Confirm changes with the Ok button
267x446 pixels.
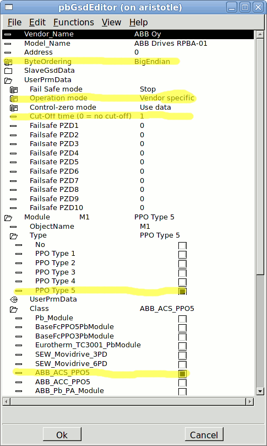pos(62,435)
